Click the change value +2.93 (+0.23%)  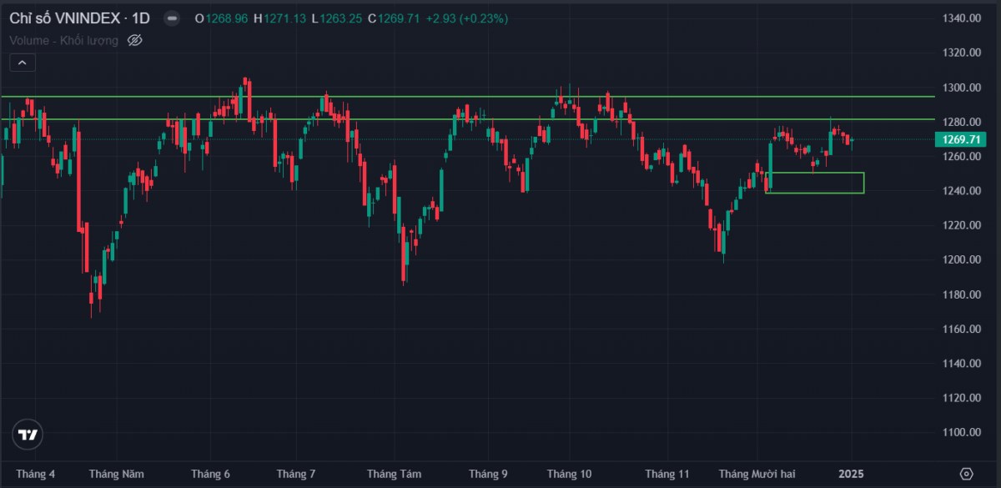[x=465, y=18]
